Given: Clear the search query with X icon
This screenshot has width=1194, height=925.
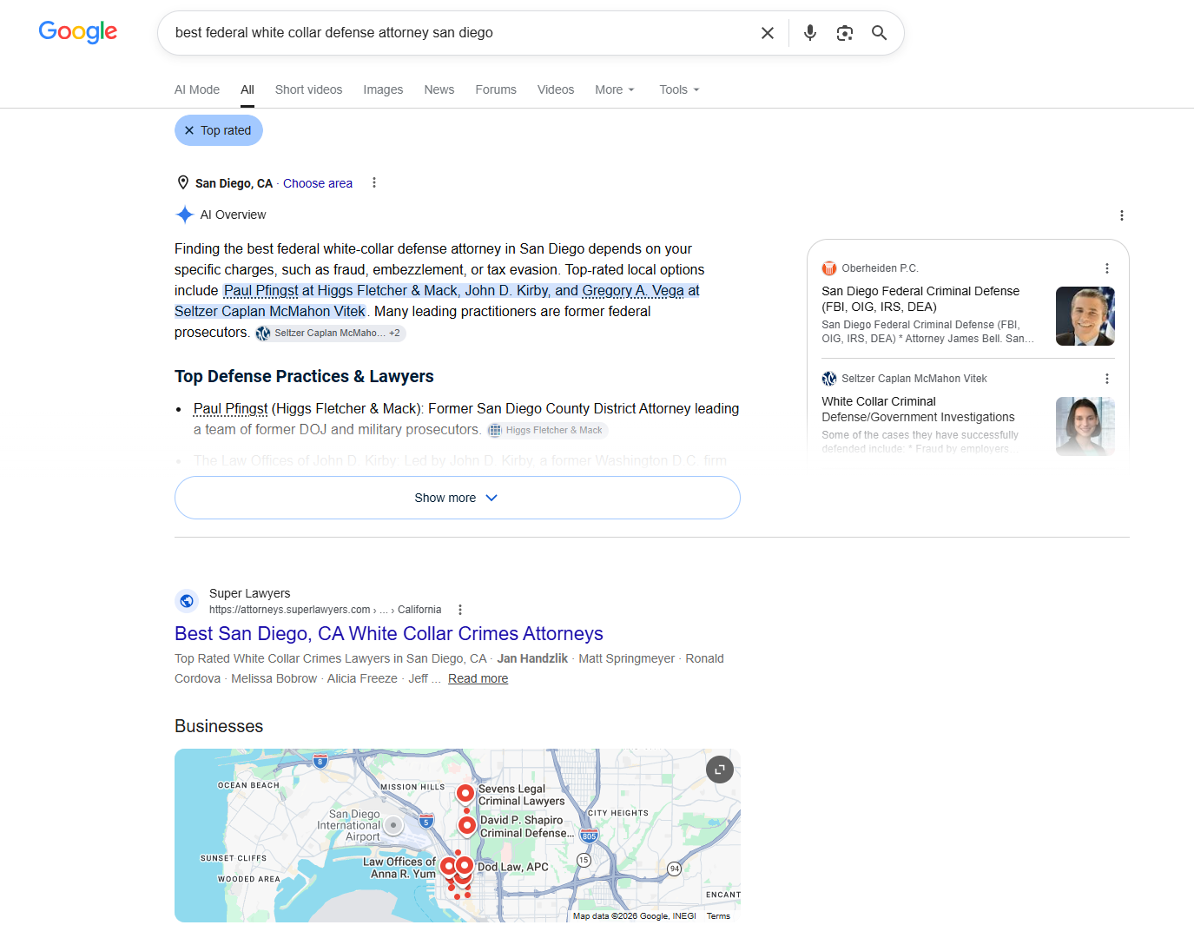Looking at the screenshot, I should (768, 33).
